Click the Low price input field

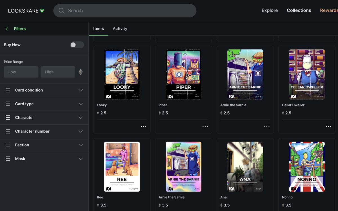point(21,72)
